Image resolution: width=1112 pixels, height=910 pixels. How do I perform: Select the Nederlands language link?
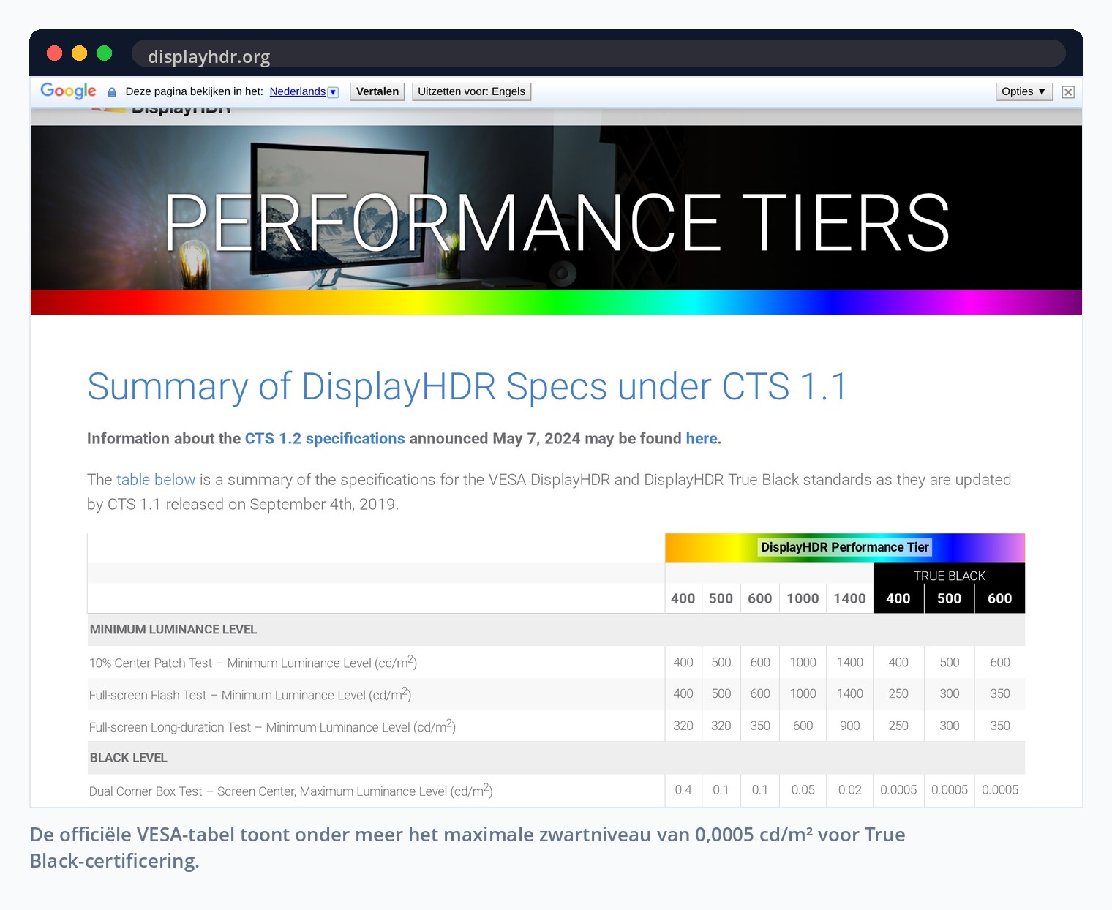pyautogui.click(x=297, y=91)
